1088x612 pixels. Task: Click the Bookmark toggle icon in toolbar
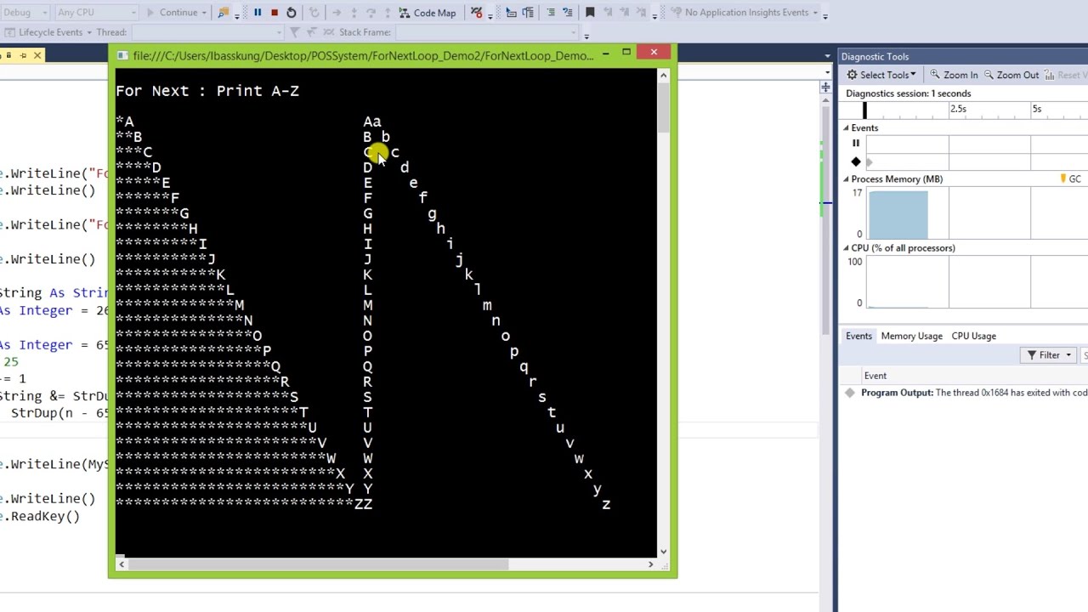pos(590,13)
